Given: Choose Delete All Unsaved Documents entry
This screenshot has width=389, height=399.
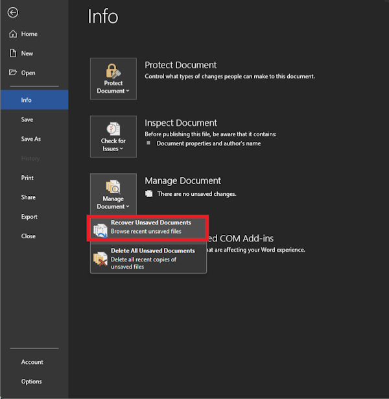Looking at the screenshot, I should pyautogui.click(x=148, y=258).
